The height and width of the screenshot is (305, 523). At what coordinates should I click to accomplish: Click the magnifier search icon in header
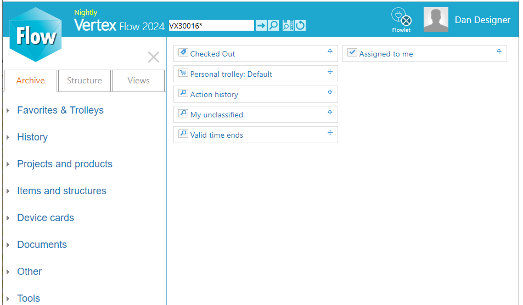[273, 25]
